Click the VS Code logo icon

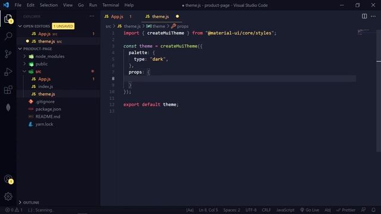pos(6,5)
